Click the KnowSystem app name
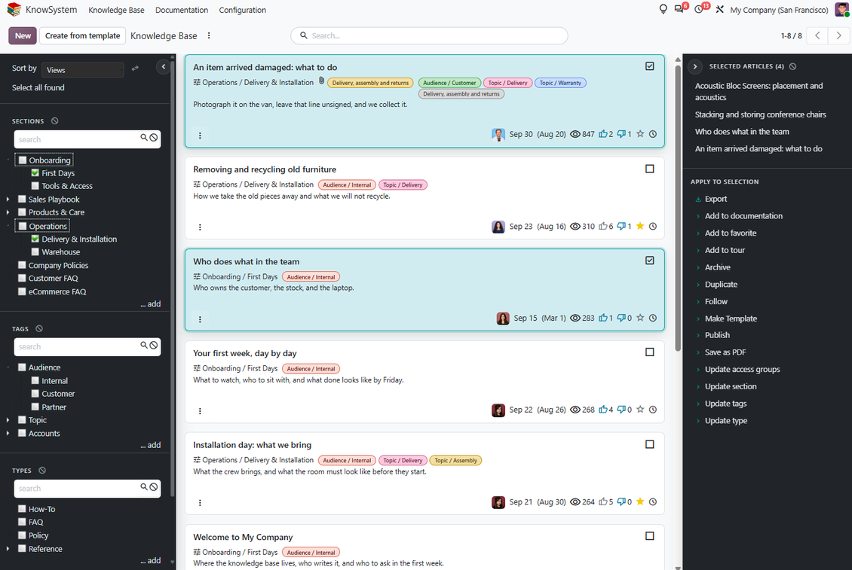This screenshot has width=852, height=570. (51, 10)
